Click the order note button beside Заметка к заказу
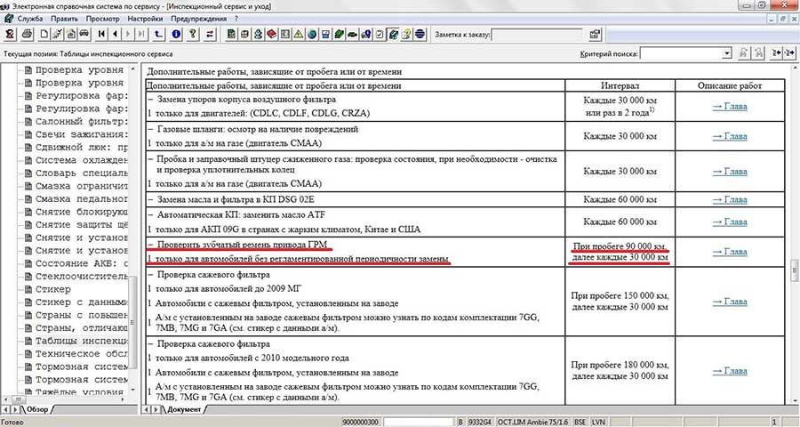Viewport: 800px width, 427px height. [595, 35]
